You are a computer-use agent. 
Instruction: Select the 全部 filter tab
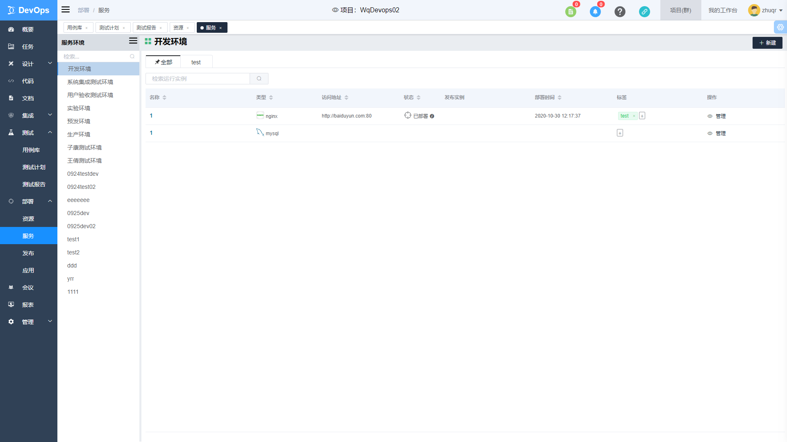coord(163,62)
